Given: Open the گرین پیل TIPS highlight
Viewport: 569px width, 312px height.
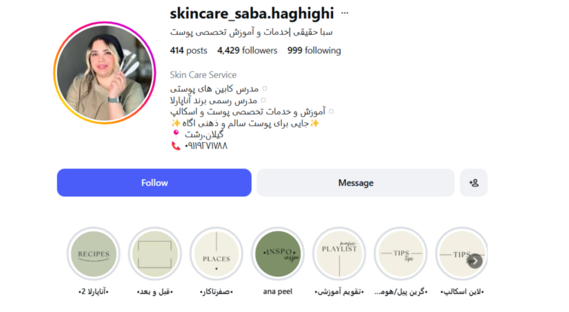Looking at the screenshot, I should point(400,254).
